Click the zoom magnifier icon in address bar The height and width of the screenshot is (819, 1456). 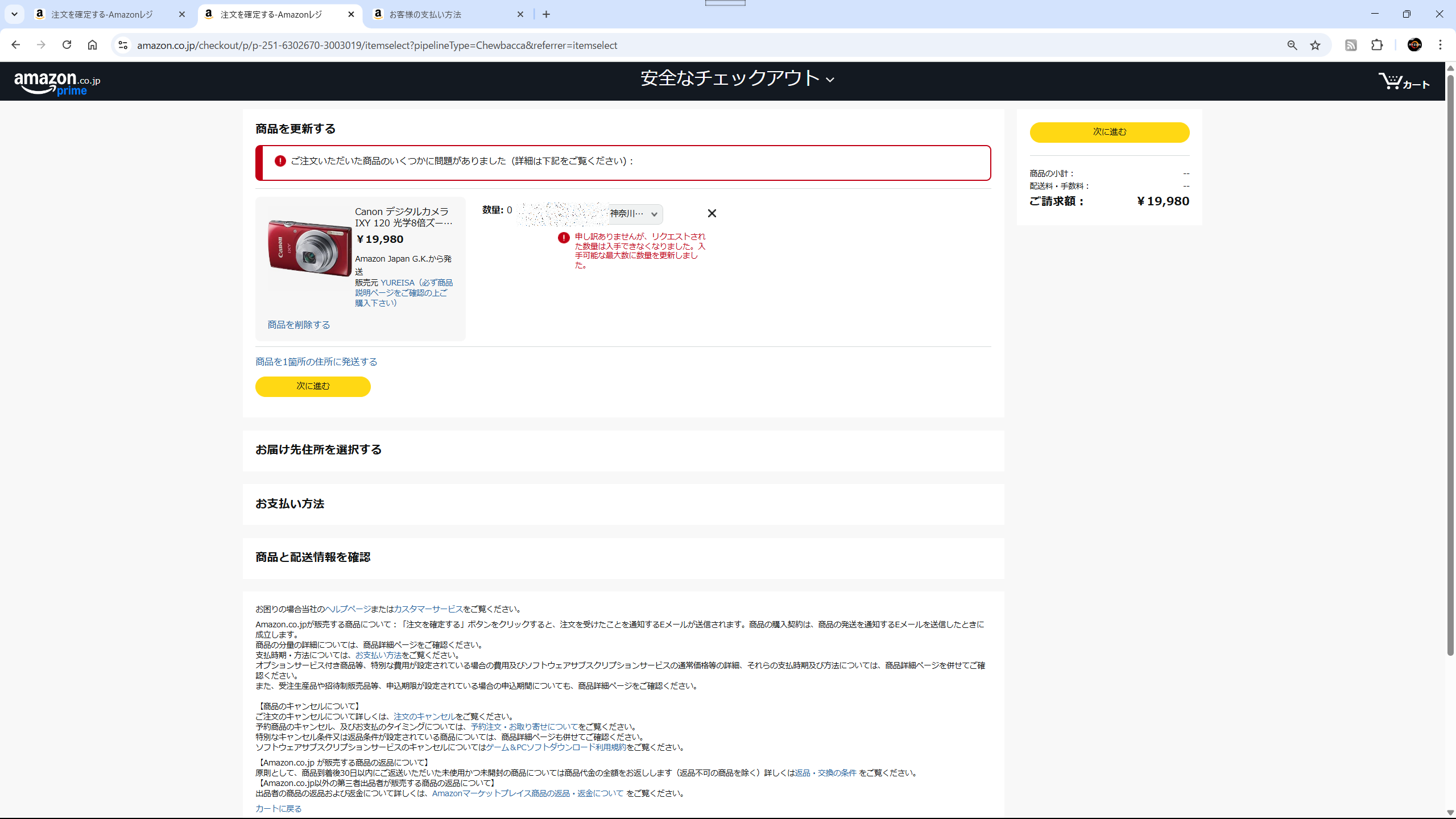coord(1292,45)
